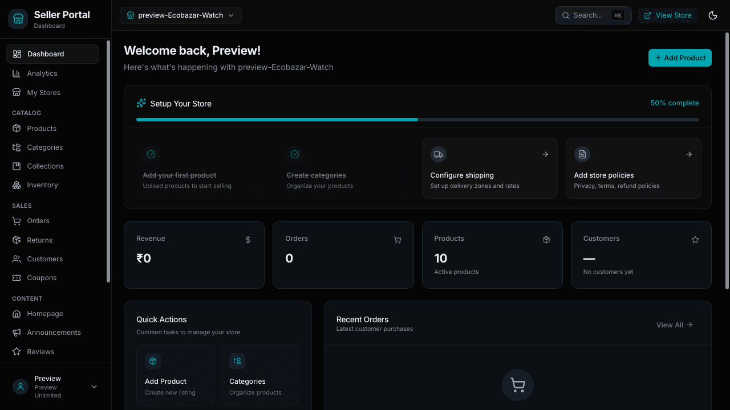Click the completed Create categories step
This screenshot has height=410, width=730.
point(346,169)
